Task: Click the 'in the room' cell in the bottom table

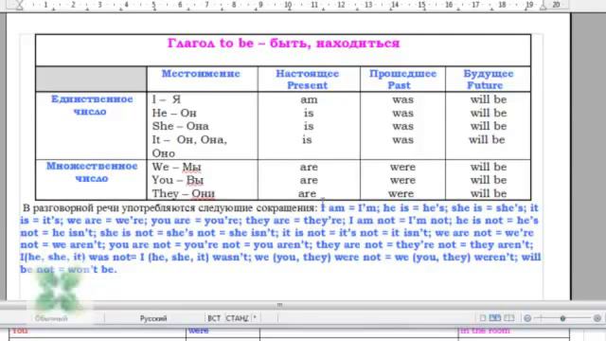Action: 485,331
